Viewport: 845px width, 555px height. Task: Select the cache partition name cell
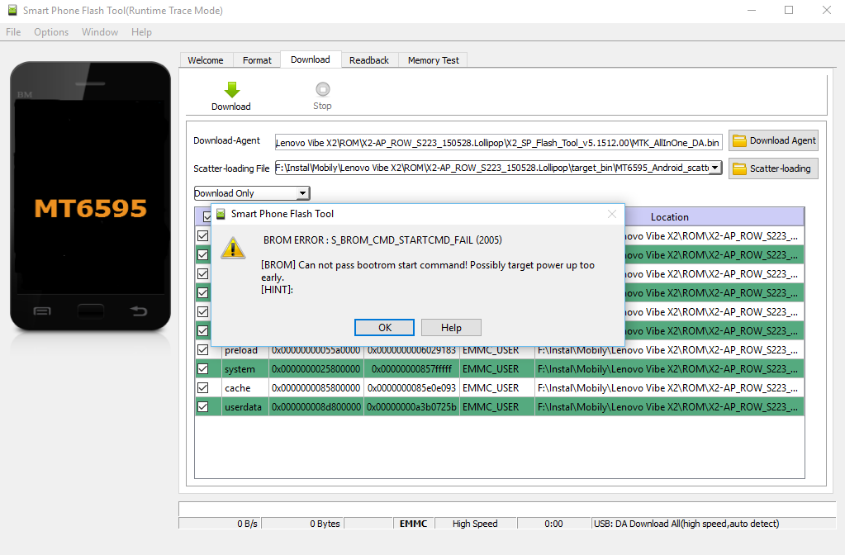[x=246, y=388]
